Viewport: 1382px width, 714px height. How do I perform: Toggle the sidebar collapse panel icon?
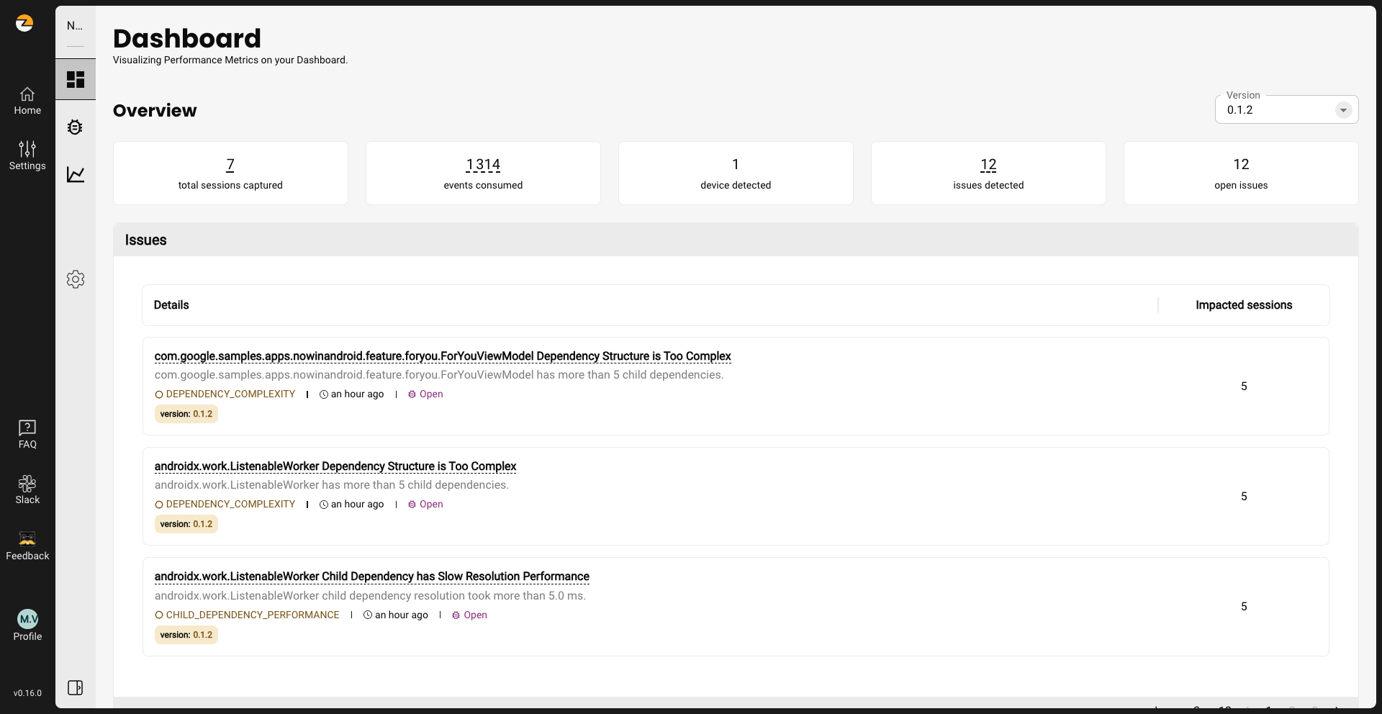76,687
